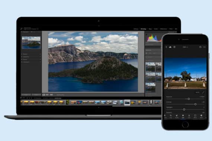
Task: Expand the Presets panel in the left sidebar
Action: 25,54
